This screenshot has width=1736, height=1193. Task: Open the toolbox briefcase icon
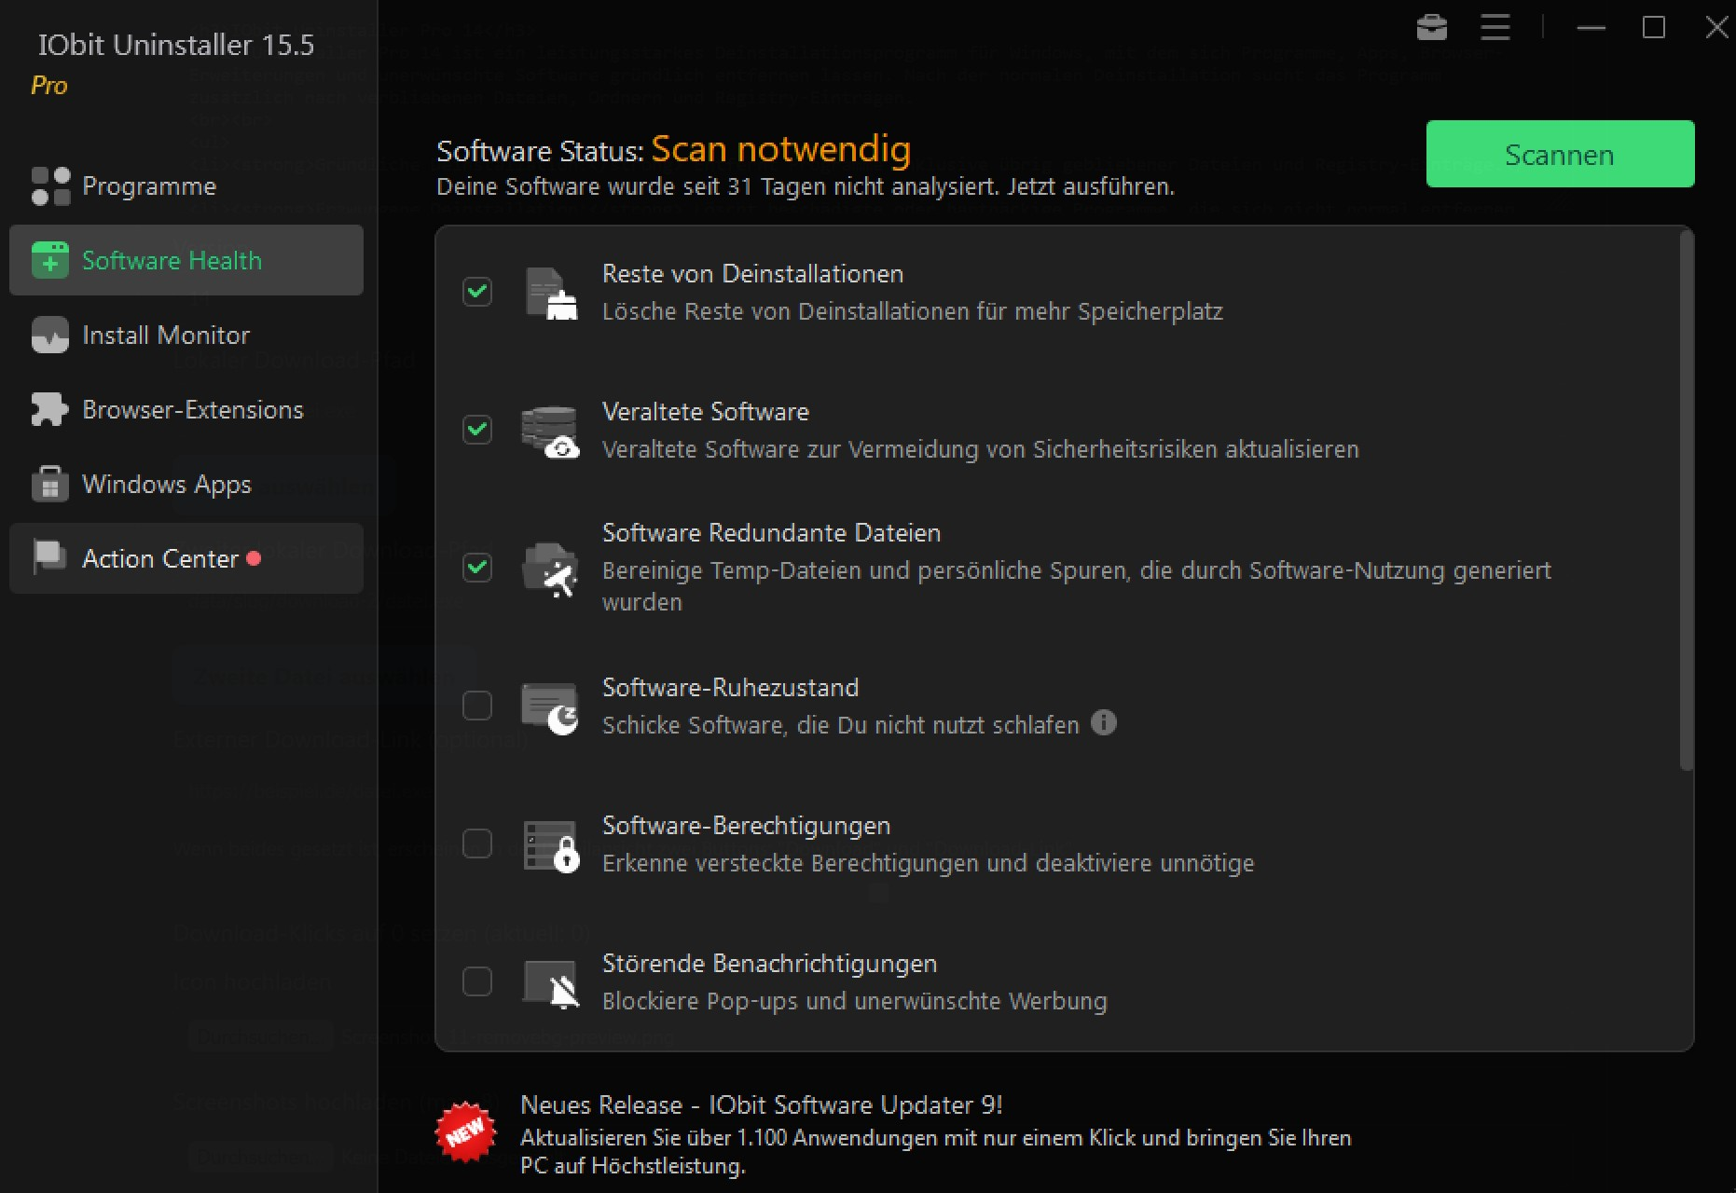1431,27
